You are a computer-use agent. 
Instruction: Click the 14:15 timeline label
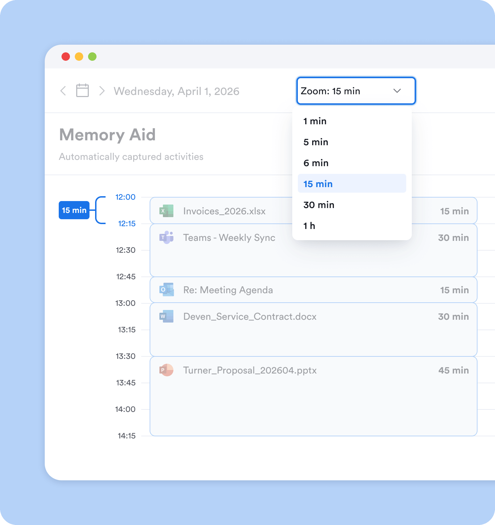(127, 436)
